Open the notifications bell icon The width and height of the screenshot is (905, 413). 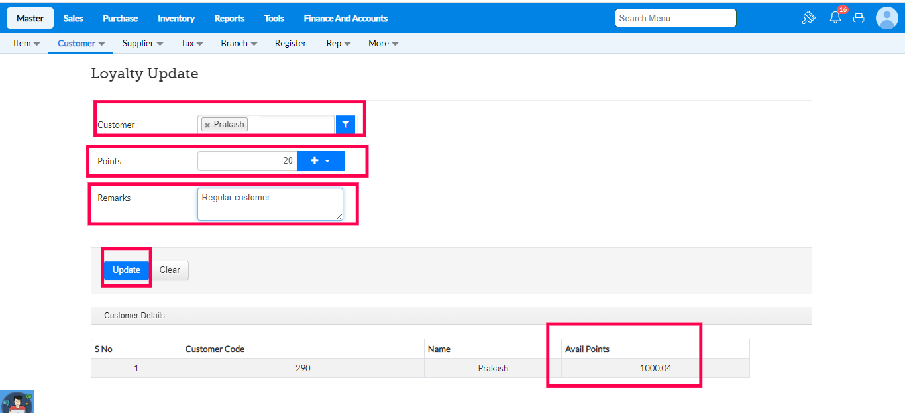point(835,18)
